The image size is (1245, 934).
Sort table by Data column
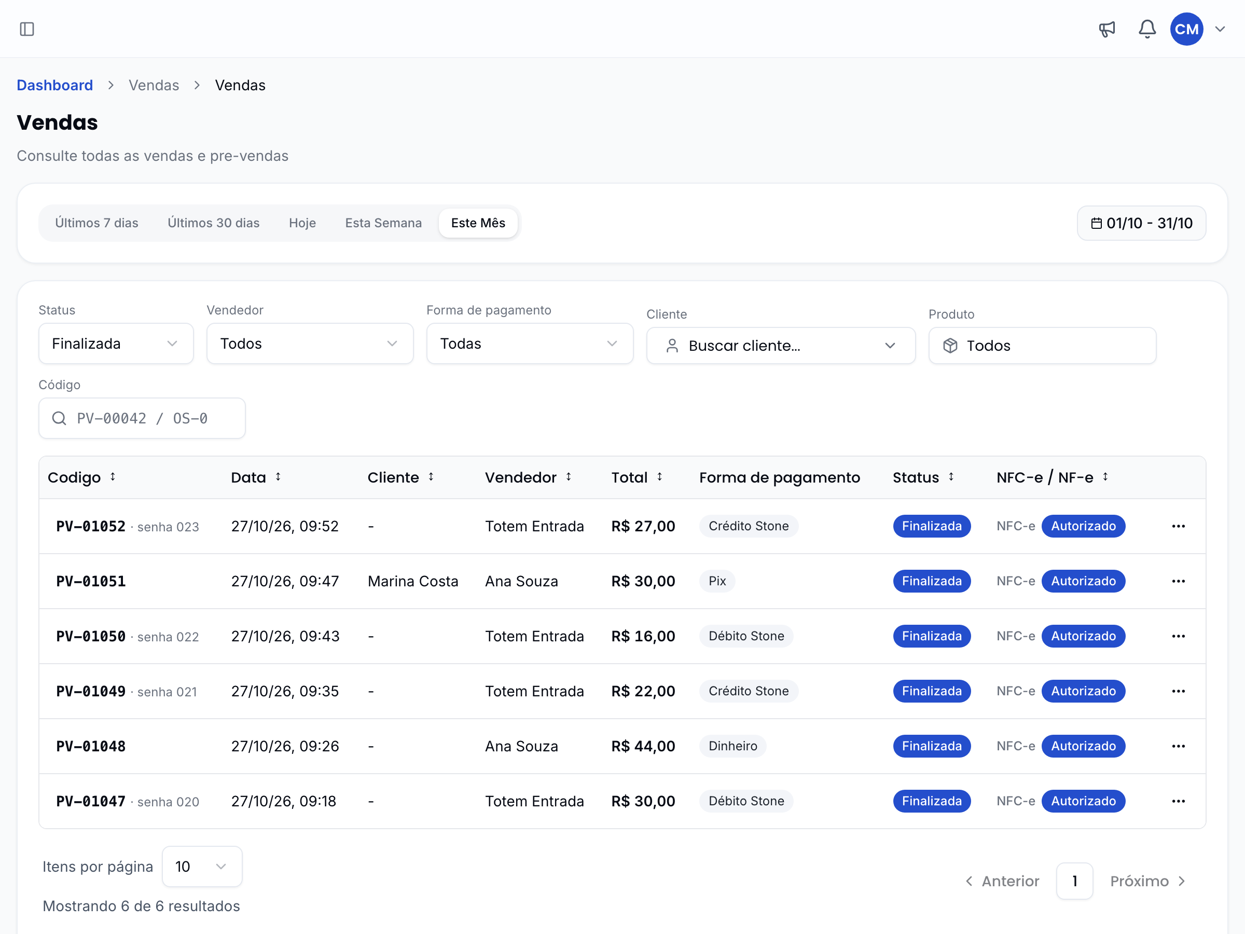pyautogui.click(x=256, y=477)
